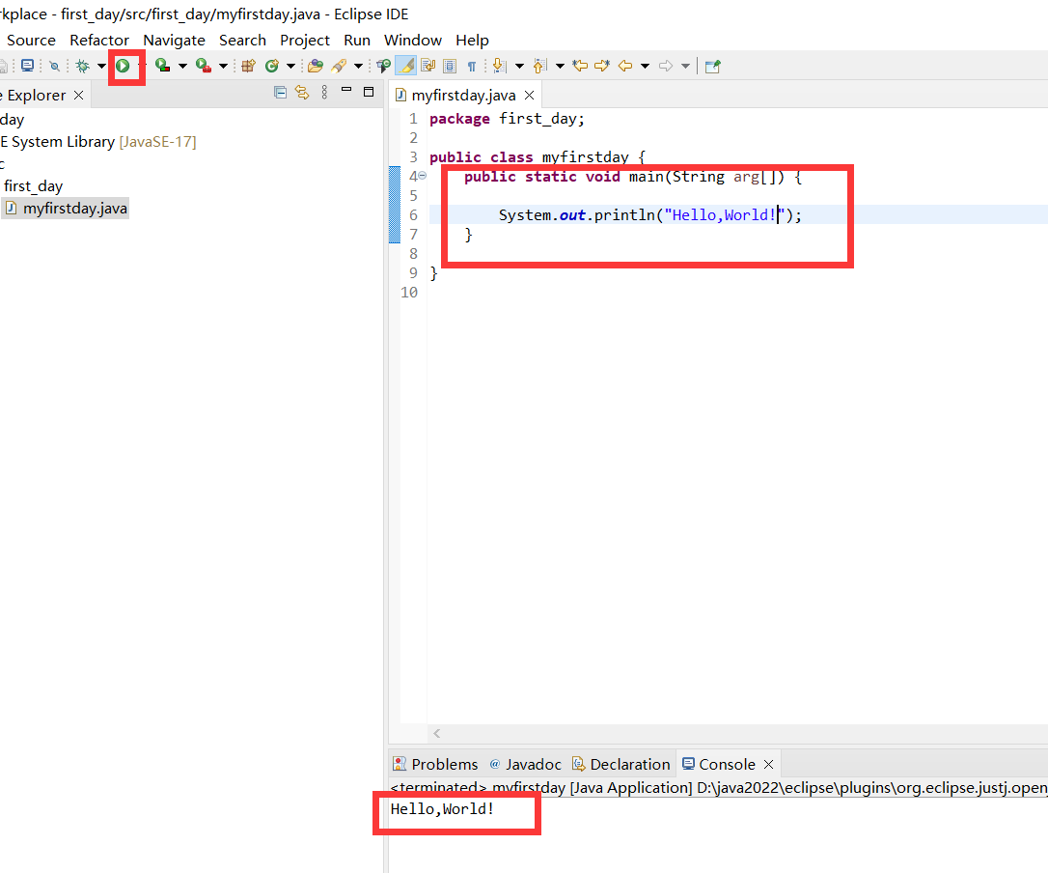Open the Source menu
Viewport: 1048px width, 873px height.
tap(31, 41)
